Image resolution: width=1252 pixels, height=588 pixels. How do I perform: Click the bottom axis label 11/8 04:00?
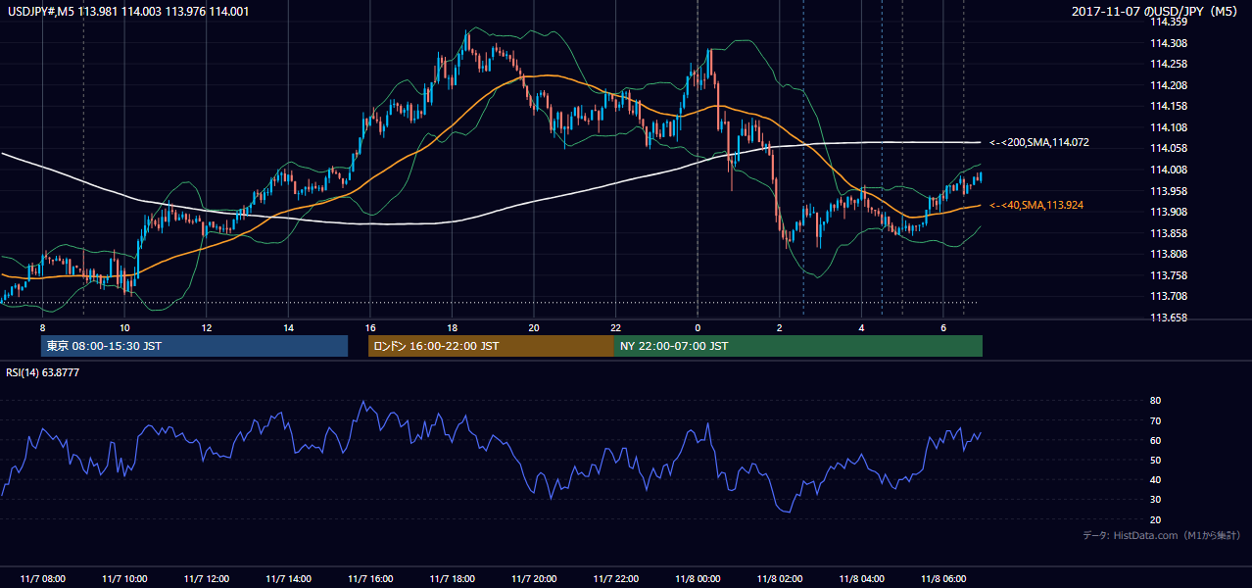coord(862,579)
